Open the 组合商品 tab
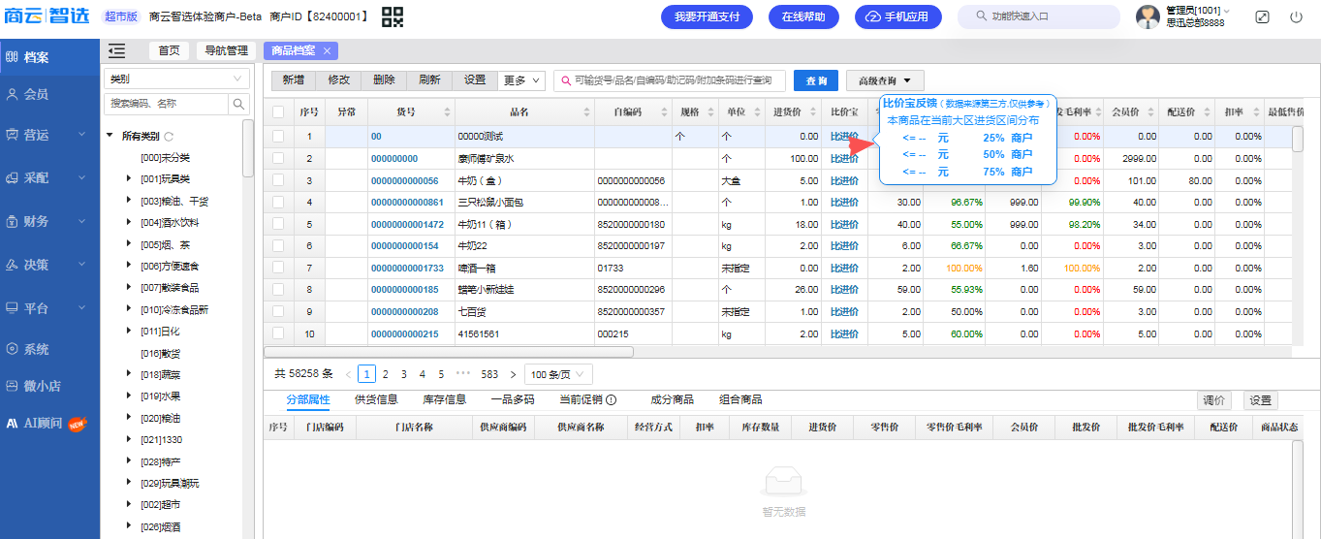The image size is (1321, 539). coord(740,399)
